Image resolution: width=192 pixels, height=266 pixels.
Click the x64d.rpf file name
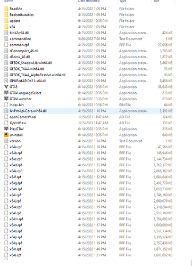[x=16, y=165]
